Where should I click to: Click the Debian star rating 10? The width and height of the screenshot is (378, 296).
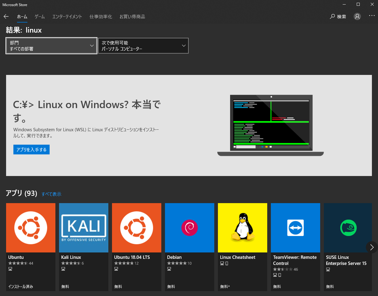(179, 263)
